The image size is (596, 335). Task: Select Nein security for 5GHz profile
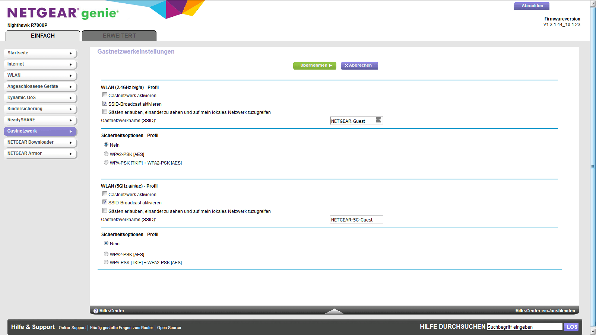coord(106,243)
